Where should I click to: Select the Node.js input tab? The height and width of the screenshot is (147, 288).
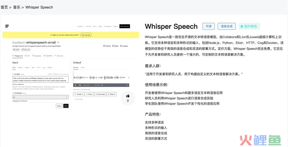[x=20, y=67]
